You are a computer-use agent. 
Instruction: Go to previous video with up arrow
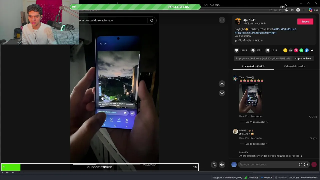pos(222,84)
